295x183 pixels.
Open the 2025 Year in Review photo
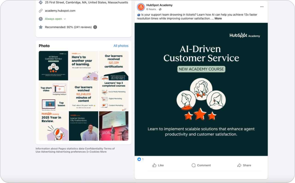point(53,126)
